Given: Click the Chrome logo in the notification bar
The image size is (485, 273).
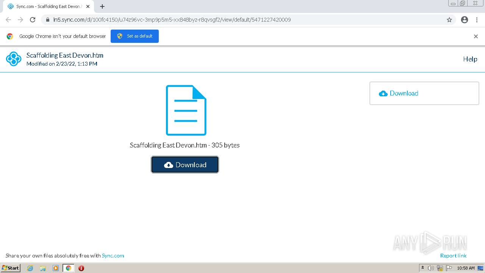Looking at the screenshot, I should click(10, 36).
